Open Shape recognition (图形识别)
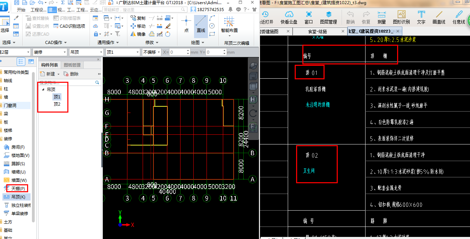The image size is (470, 239). [x=401, y=17]
